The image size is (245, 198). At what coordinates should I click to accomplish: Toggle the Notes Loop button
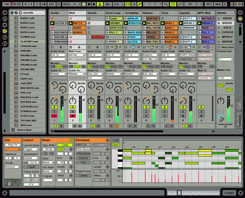[x=65, y=145]
